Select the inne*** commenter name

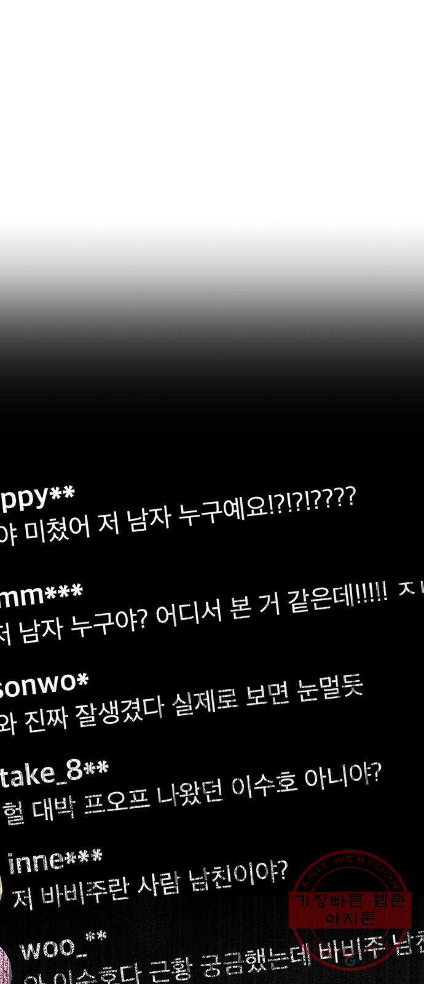tap(55, 861)
